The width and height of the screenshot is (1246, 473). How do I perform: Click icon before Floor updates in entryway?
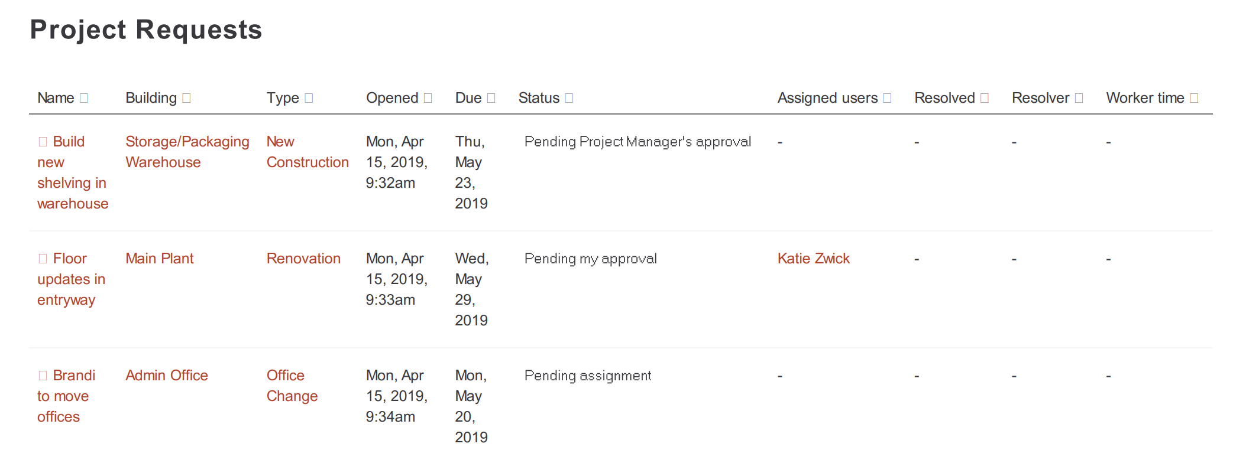tap(43, 259)
